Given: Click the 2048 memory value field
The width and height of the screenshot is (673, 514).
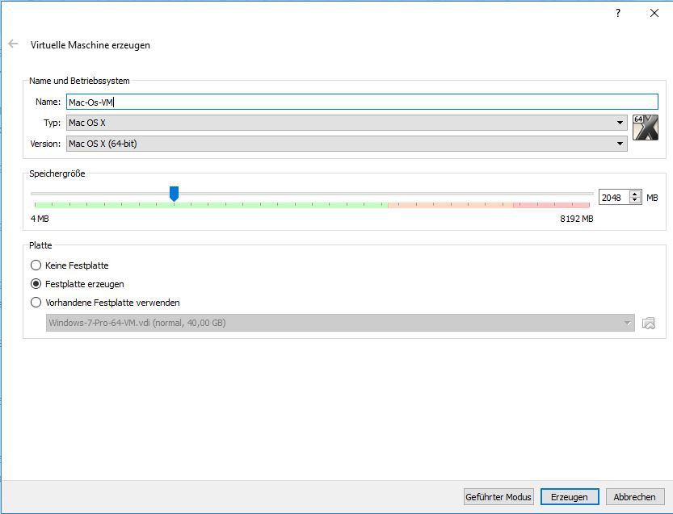Looking at the screenshot, I should [x=613, y=197].
